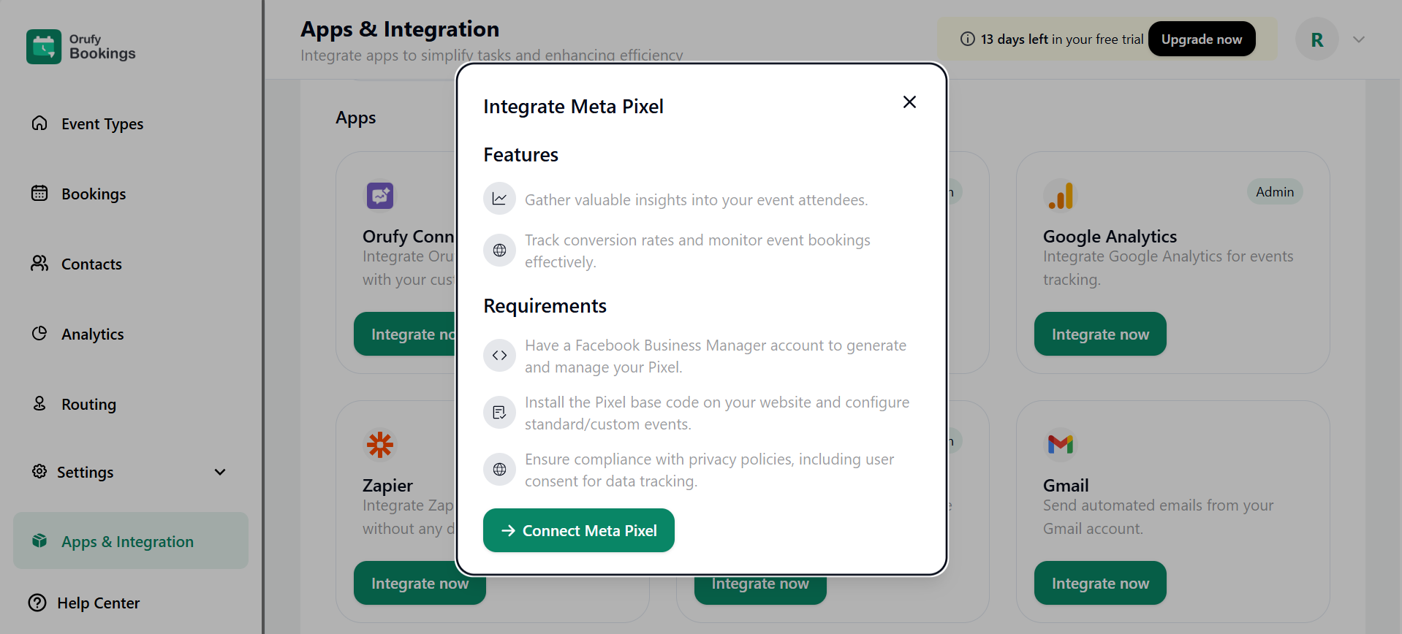
Task: Click globe icon beside Track conversion rates
Action: click(499, 251)
